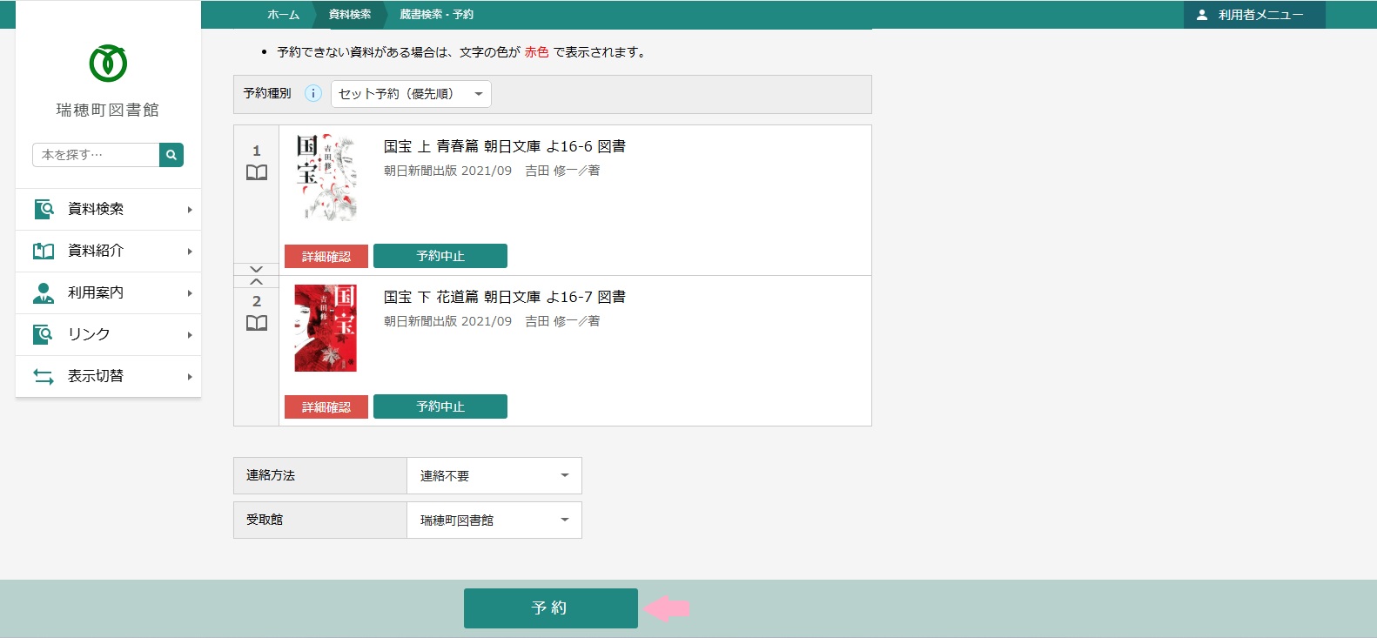Click 詳細確認 for 国宝 上 青春篇

point(326,257)
